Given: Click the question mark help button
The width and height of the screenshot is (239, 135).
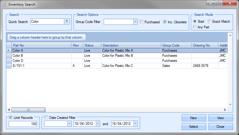Looking at the screenshot, I should tap(67, 22).
